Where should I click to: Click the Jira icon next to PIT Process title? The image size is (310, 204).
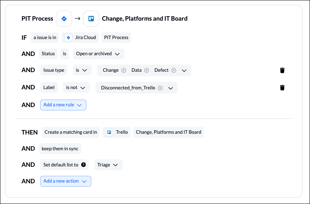point(64,18)
